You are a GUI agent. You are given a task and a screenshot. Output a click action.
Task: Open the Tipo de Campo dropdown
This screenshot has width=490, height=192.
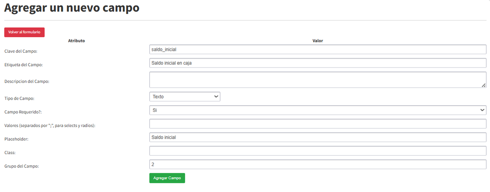tap(185, 97)
